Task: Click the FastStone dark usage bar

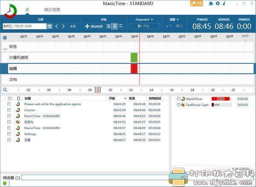Action: point(213,105)
